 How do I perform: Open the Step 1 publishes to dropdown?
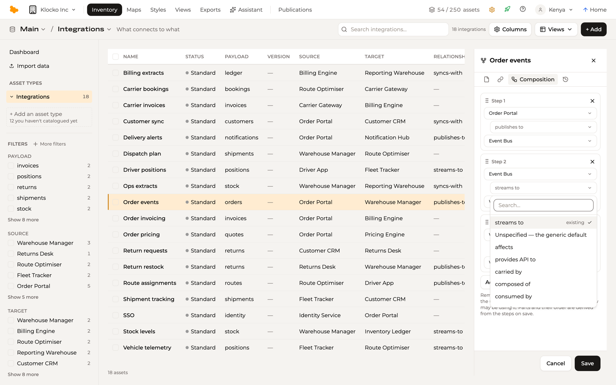pos(543,127)
